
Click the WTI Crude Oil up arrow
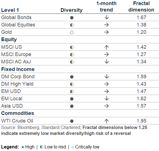point(106,121)
